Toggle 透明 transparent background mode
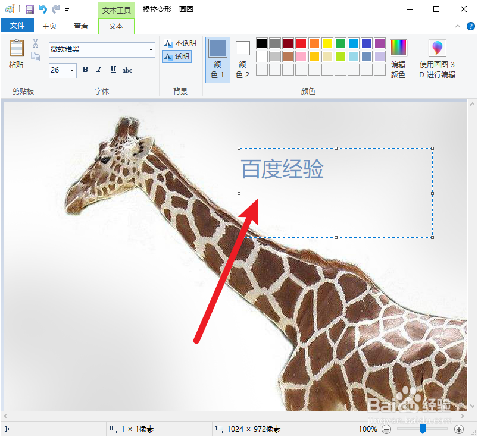Screen dimensions: 478x437 tap(176, 56)
